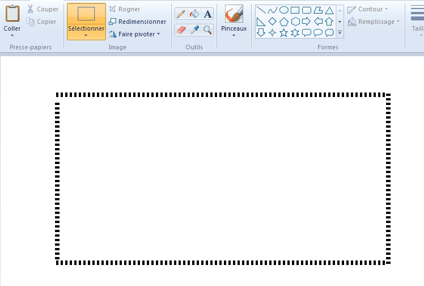This screenshot has width=424, height=286.
Task: Select the Eraser tool
Action: (181, 30)
